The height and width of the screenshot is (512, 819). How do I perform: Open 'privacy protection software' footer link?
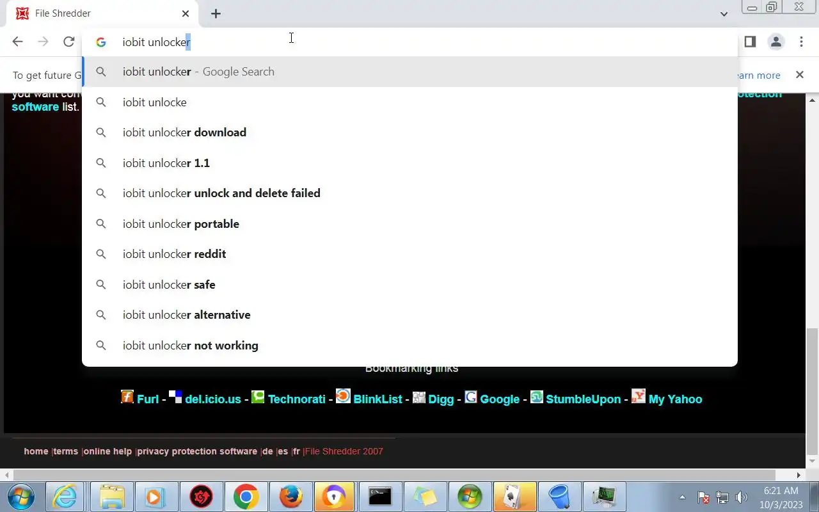pos(197,451)
